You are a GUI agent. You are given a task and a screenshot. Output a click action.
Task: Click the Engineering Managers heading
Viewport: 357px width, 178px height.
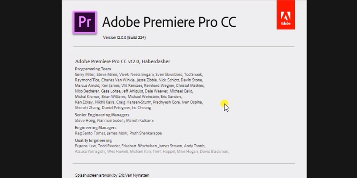point(95,128)
